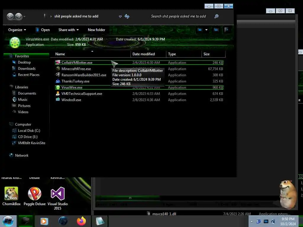The image size is (303, 227).
Task: Select VirusWire.exe file icon
Action: [58, 87]
